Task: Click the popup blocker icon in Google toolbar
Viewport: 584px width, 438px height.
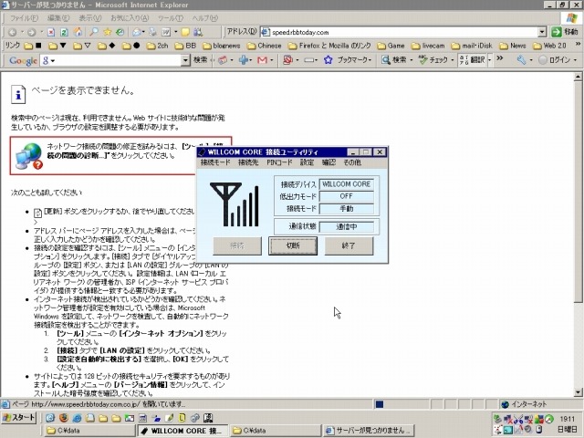Action: click(x=287, y=60)
